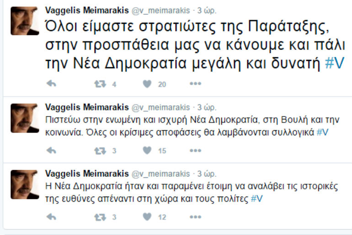
Task: Reply to the top tweet about Παράταξης
Action: (x=51, y=84)
